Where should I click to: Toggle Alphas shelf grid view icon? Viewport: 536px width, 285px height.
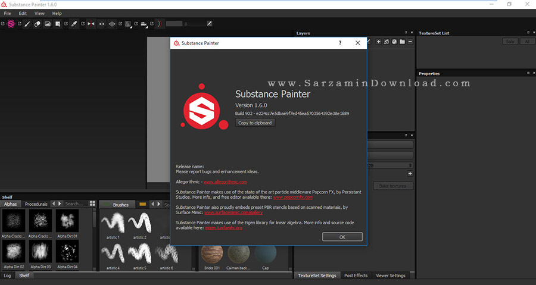(x=92, y=203)
